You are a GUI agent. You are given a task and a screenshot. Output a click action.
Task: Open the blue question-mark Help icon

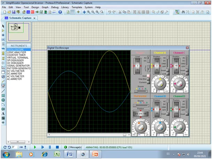pyautogui.click(x=60, y=12)
